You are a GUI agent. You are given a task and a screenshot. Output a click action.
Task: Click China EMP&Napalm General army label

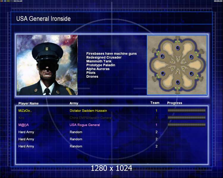[x=91, y=118]
